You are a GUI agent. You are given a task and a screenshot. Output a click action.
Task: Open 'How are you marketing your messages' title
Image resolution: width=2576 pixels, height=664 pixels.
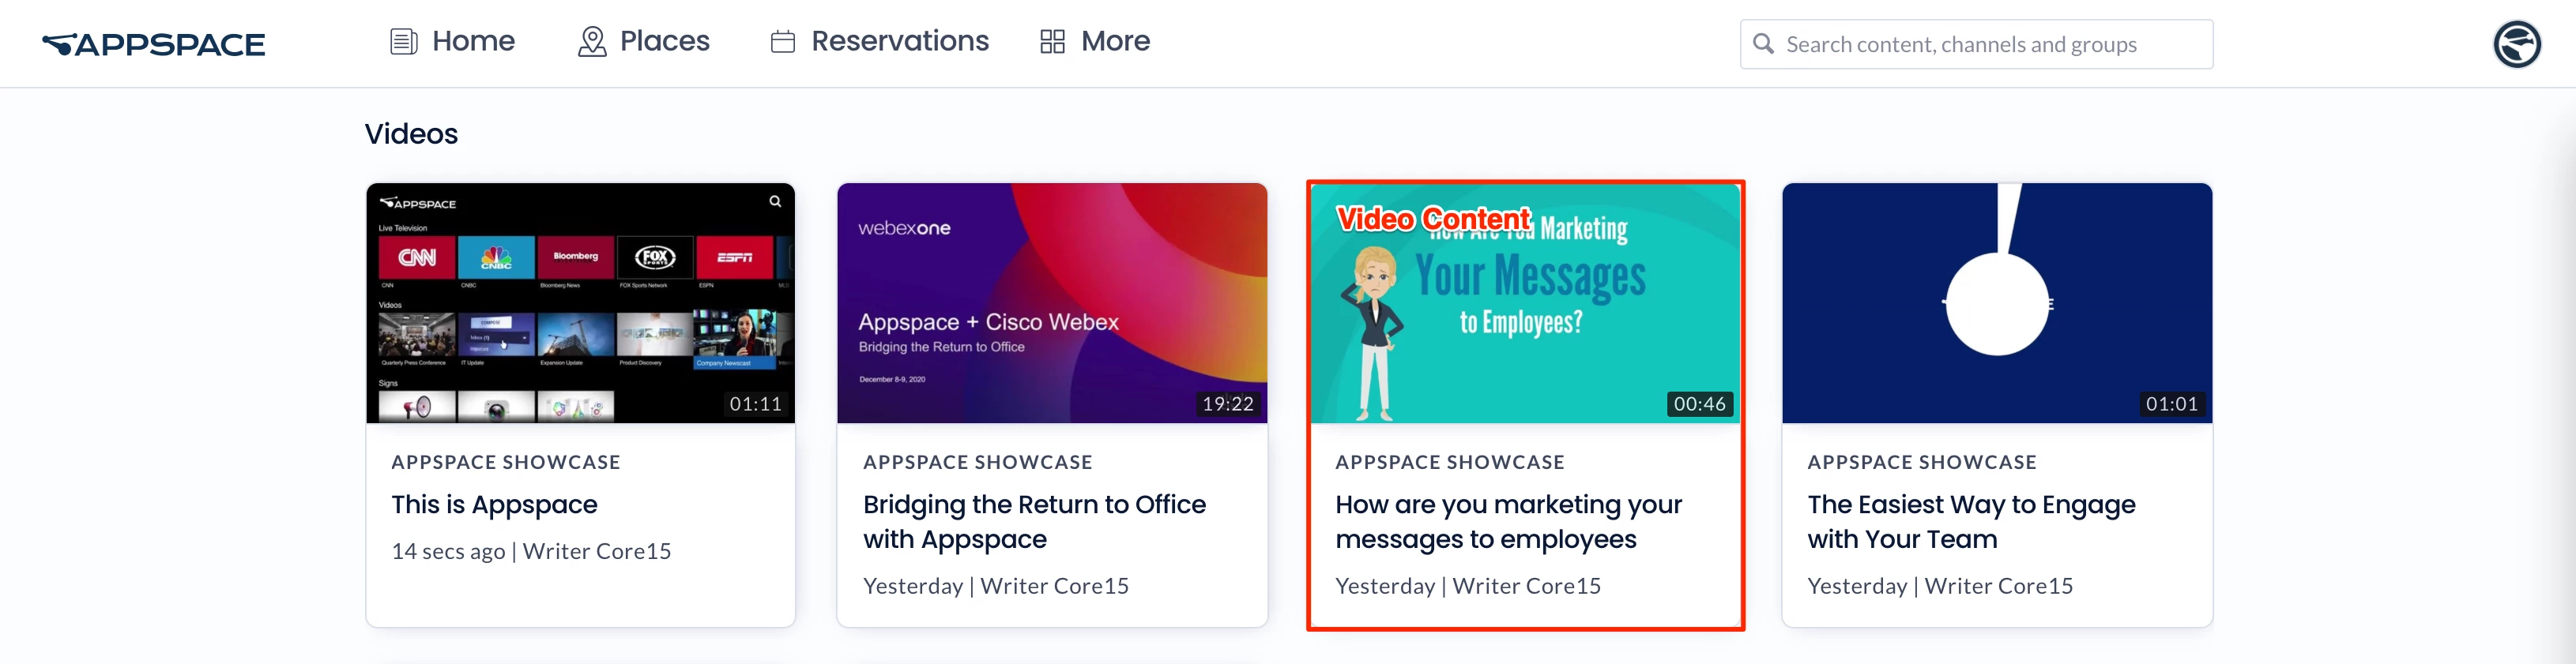[1508, 522]
